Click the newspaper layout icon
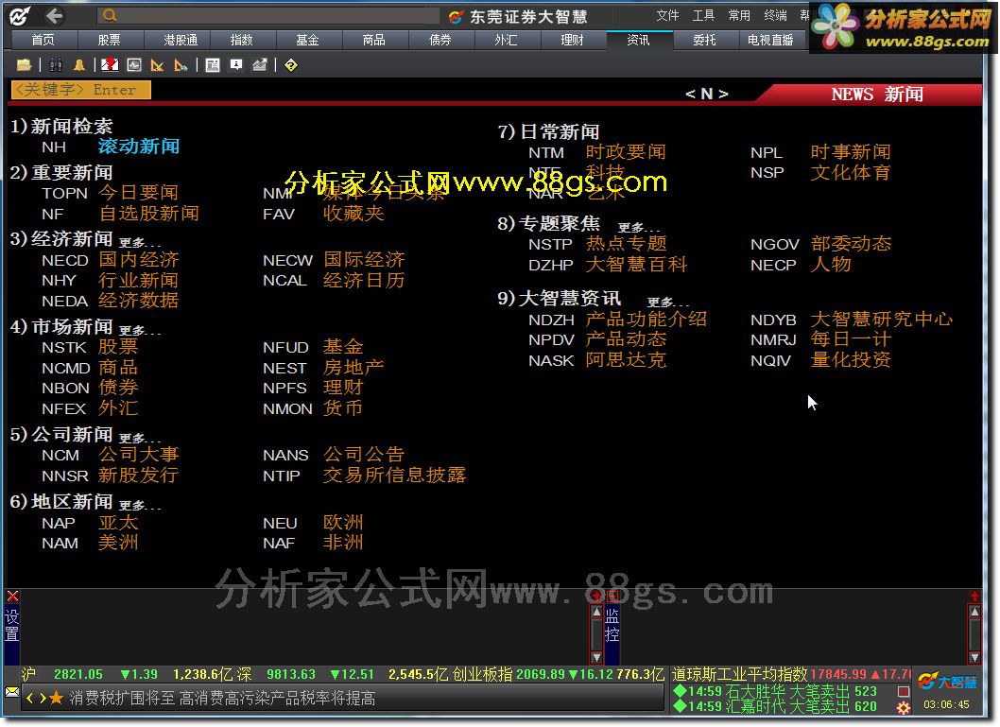This screenshot has height=727, width=1000. click(213, 65)
